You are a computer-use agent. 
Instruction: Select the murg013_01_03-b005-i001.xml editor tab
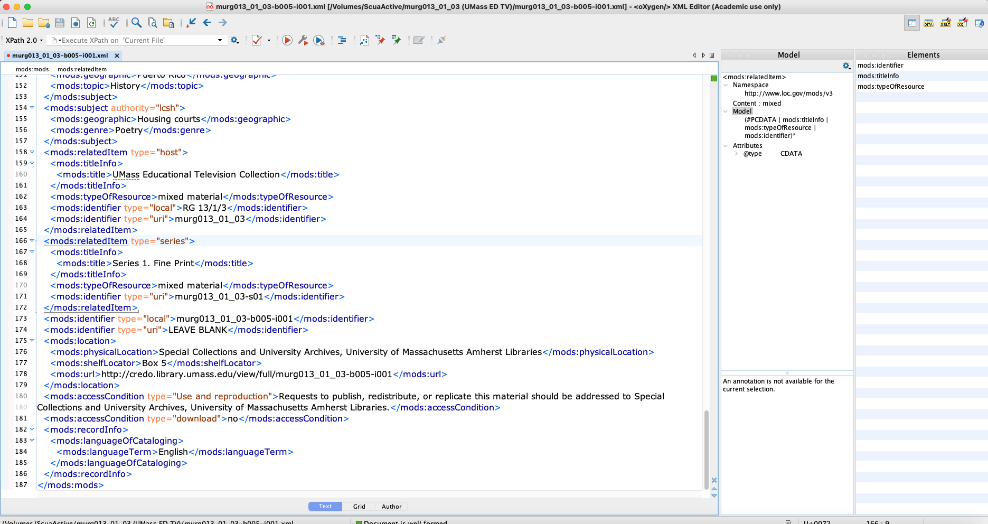[60, 55]
